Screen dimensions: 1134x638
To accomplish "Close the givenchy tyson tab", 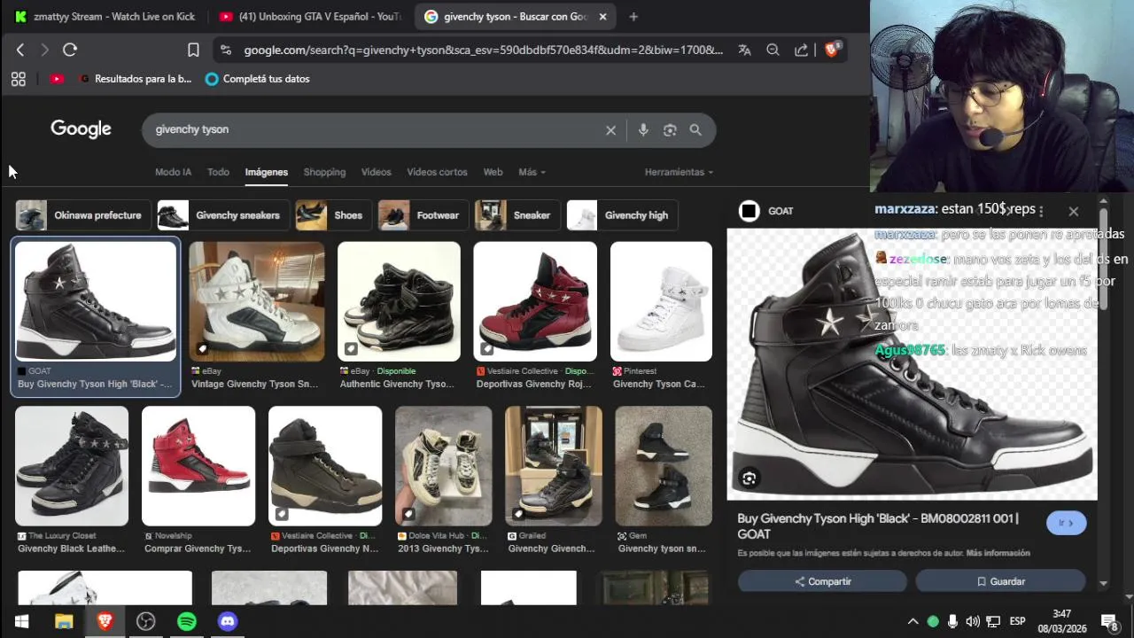I will click(x=602, y=17).
